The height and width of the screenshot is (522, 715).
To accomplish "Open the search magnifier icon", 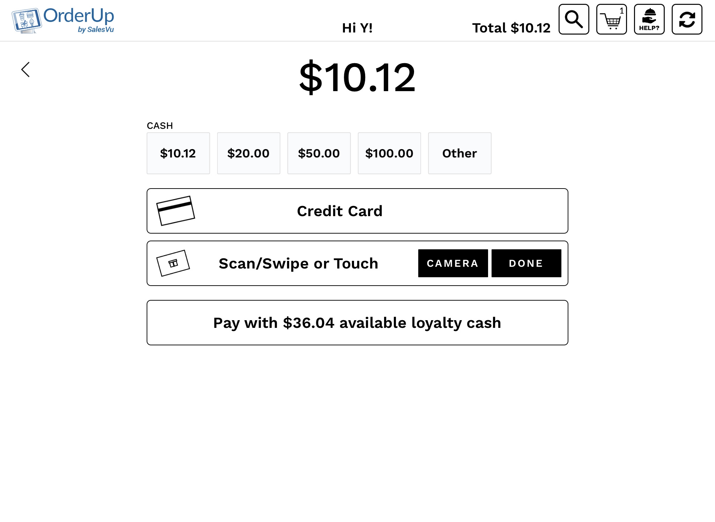I will (574, 19).
